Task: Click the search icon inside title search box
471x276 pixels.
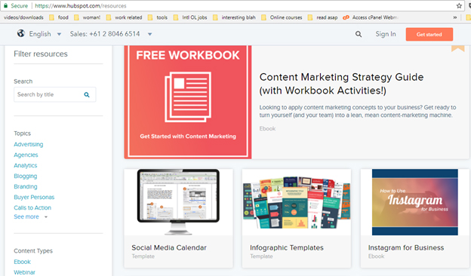Action: 87,95
